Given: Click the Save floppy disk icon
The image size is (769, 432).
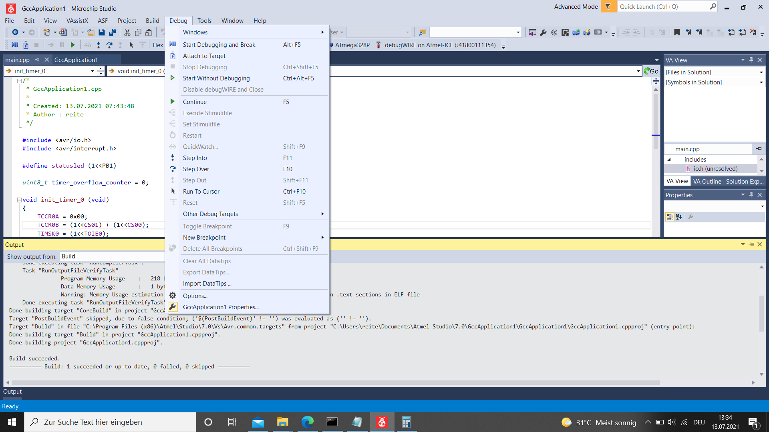Looking at the screenshot, I should click(x=102, y=32).
